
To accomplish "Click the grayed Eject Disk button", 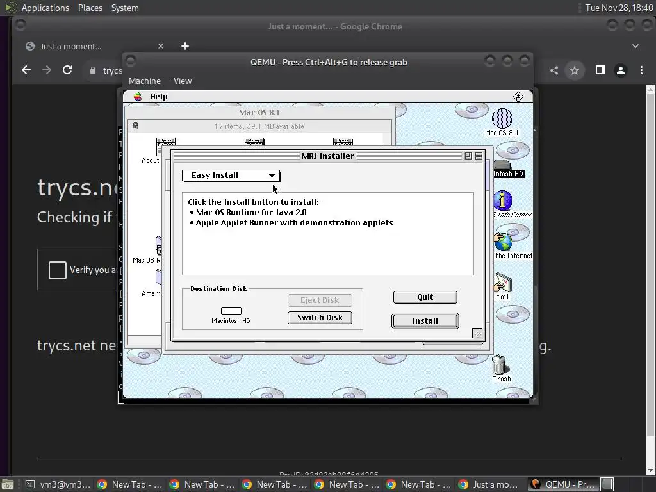I will (x=320, y=300).
